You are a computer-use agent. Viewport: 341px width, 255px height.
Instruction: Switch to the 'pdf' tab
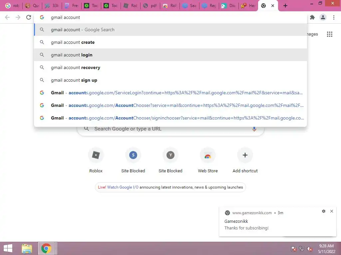click(x=150, y=6)
